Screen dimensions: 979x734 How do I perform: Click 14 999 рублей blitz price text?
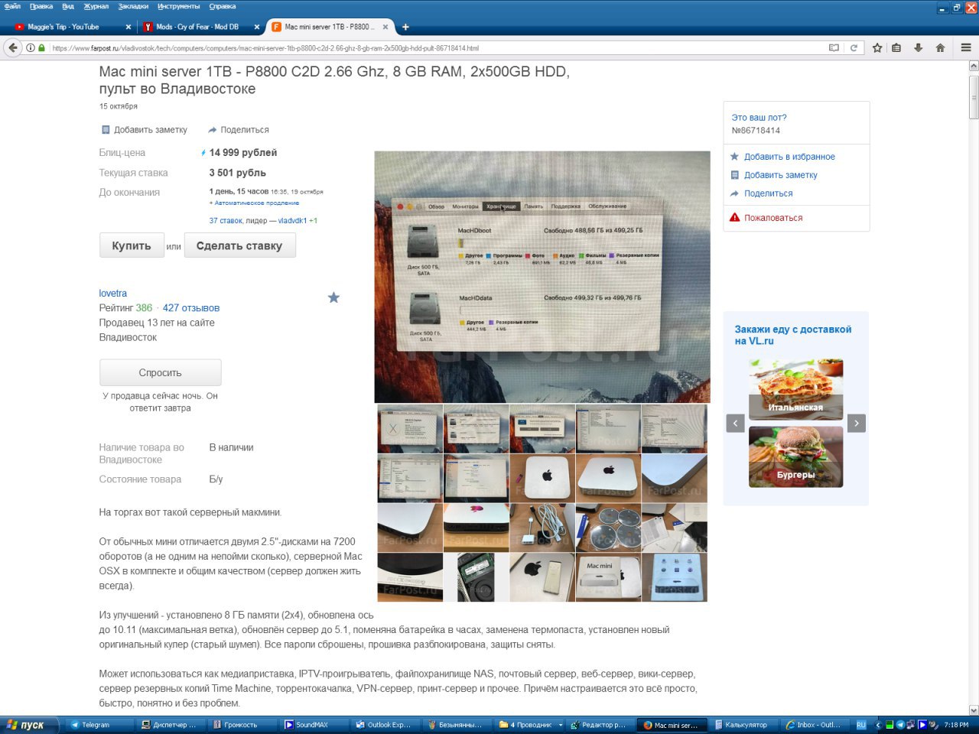point(243,153)
